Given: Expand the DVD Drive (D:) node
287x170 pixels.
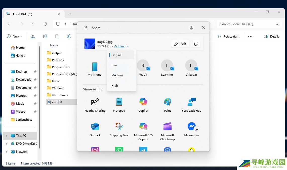Looking at the screenshot, I should 6,144.
